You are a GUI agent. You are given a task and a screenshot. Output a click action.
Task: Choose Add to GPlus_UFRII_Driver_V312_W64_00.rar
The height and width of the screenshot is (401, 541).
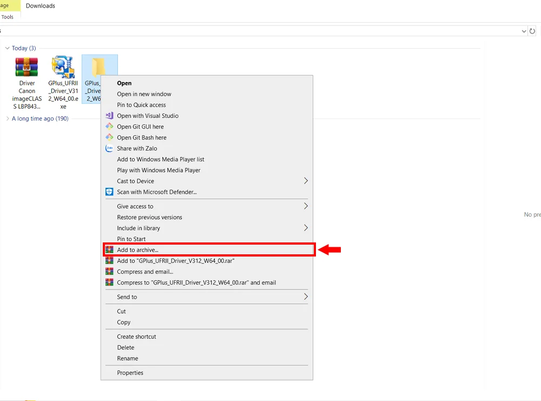coord(207,261)
